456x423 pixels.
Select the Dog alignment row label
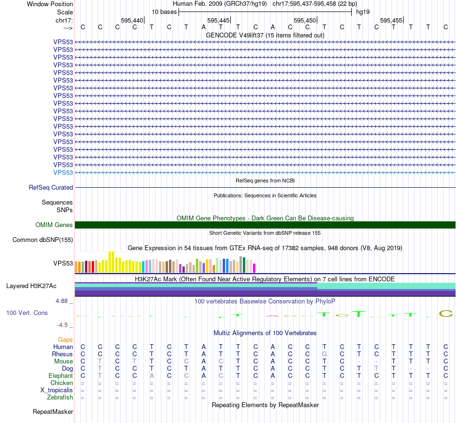point(68,369)
